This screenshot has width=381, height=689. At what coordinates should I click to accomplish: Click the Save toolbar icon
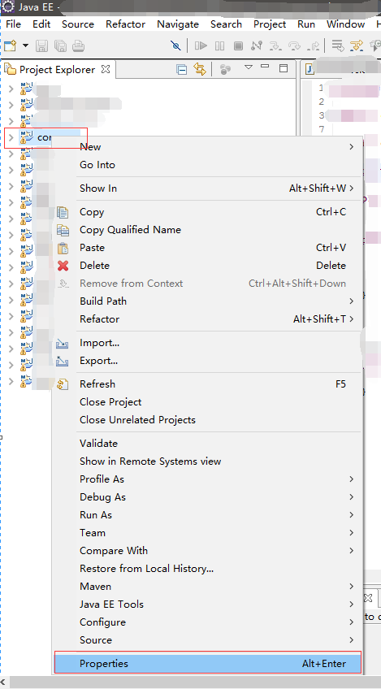tap(41, 45)
